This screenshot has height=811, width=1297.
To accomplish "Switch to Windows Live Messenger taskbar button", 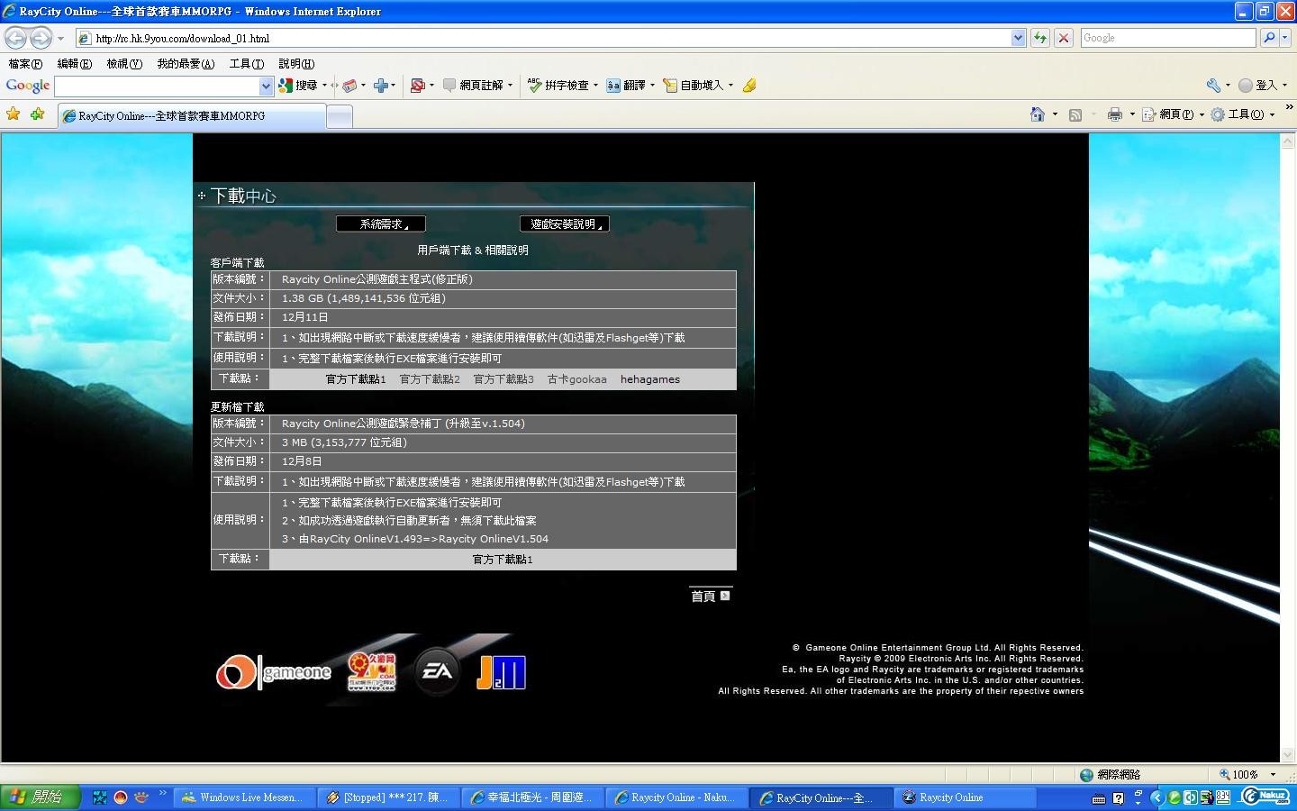I will point(244,797).
